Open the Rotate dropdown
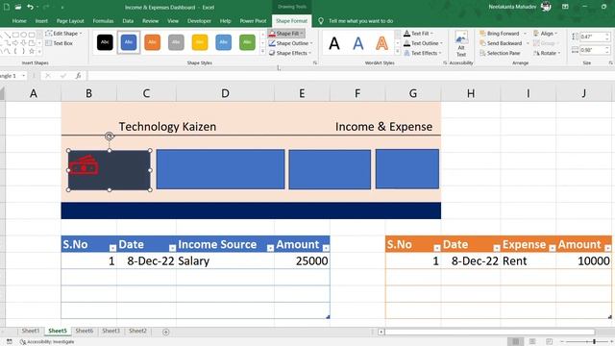This screenshot has height=346, width=615. 547,53
